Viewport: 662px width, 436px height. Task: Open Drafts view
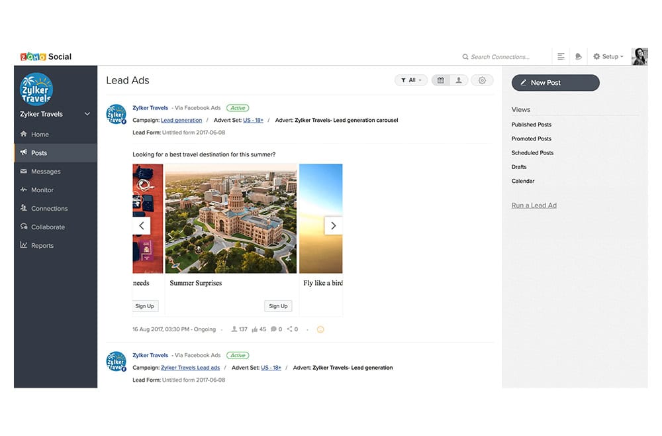tap(519, 167)
